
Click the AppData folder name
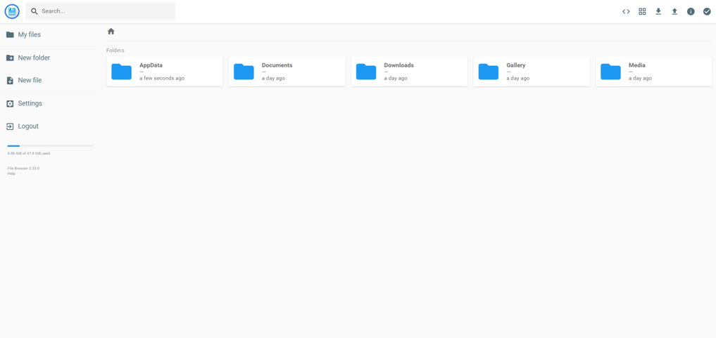tap(151, 65)
